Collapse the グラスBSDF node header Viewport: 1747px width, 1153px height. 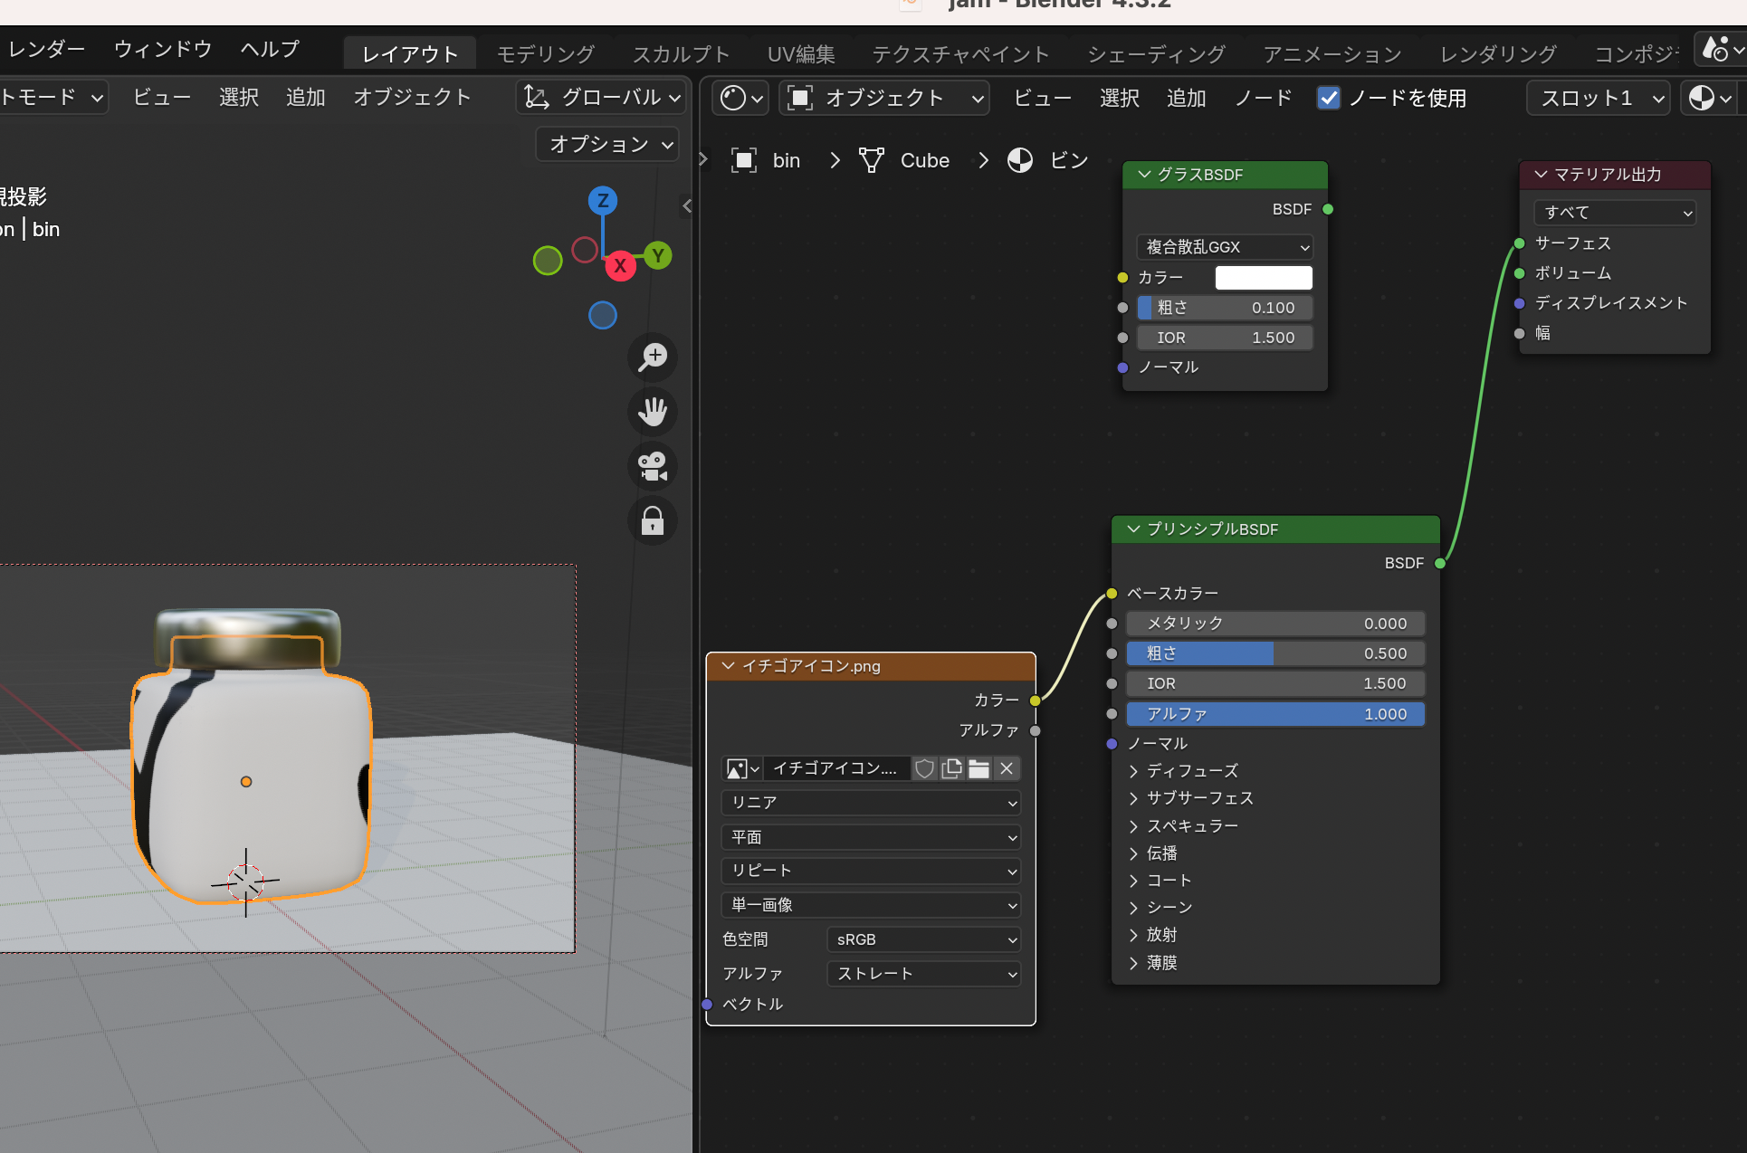click(1144, 174)
